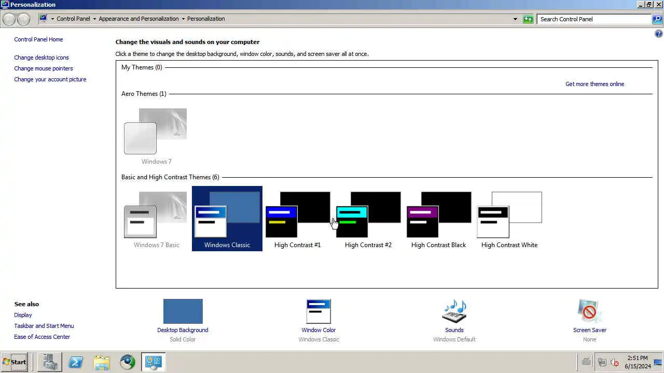Viewport: 664px width, 373px height.
Task: Click the Control Panel icon in address bar
Action: [44, 19]
